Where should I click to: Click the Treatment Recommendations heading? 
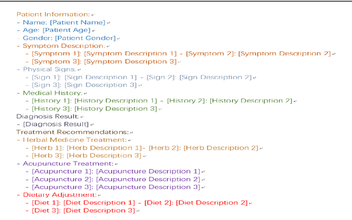point(72,133)
